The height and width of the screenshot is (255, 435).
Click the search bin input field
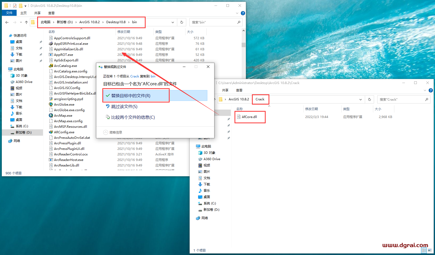click(x=216, y=22)
